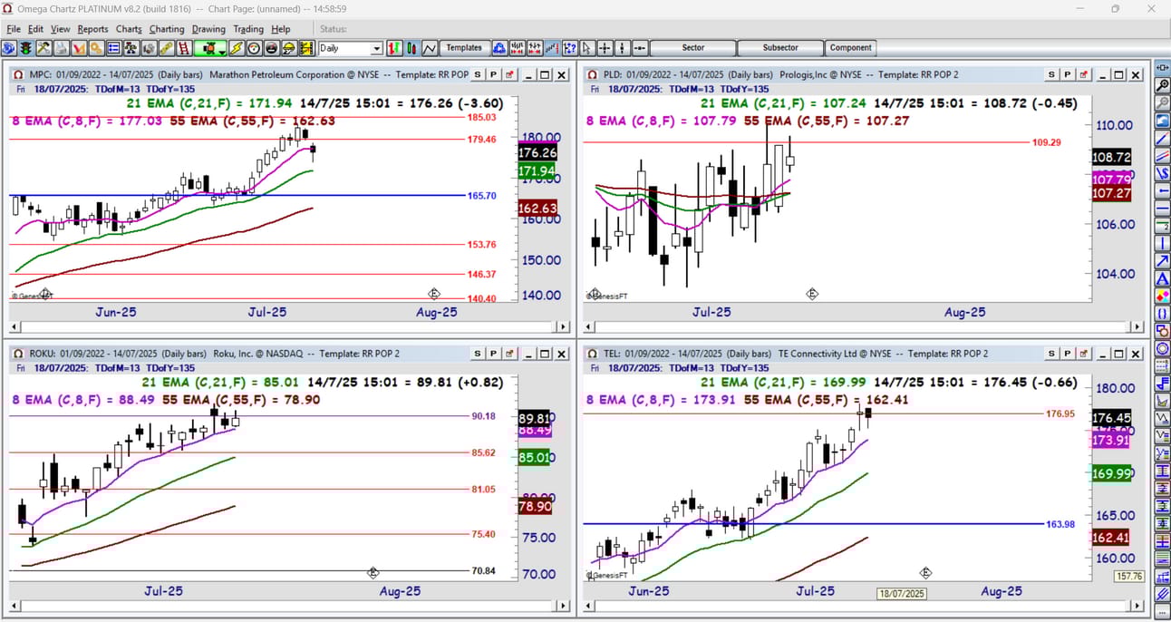The width and height of the screenshot is (1171, 622).
Task: Select the parallel lines channel tool
Action: point(1161,155)
